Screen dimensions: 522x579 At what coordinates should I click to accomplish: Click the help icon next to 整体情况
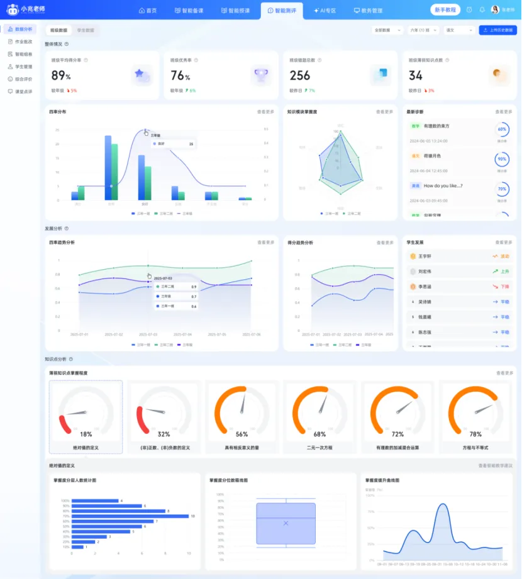[67, 44]
